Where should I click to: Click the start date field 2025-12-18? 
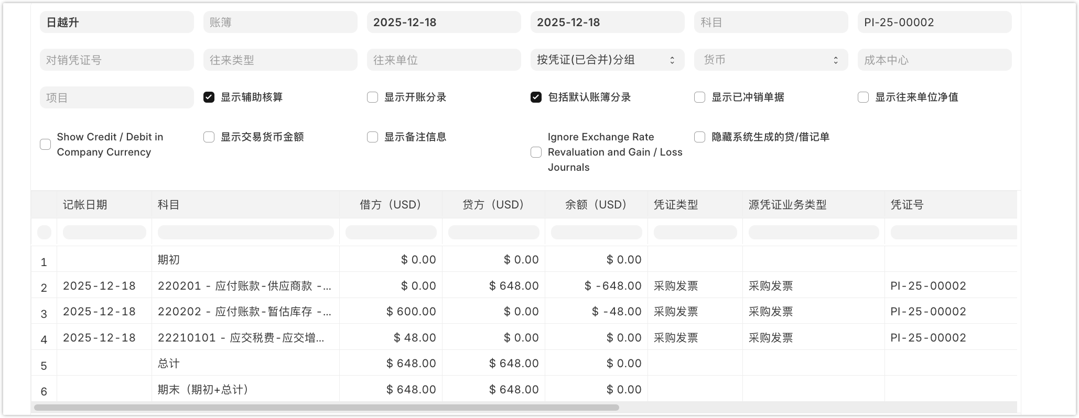(x=444, y=22)
